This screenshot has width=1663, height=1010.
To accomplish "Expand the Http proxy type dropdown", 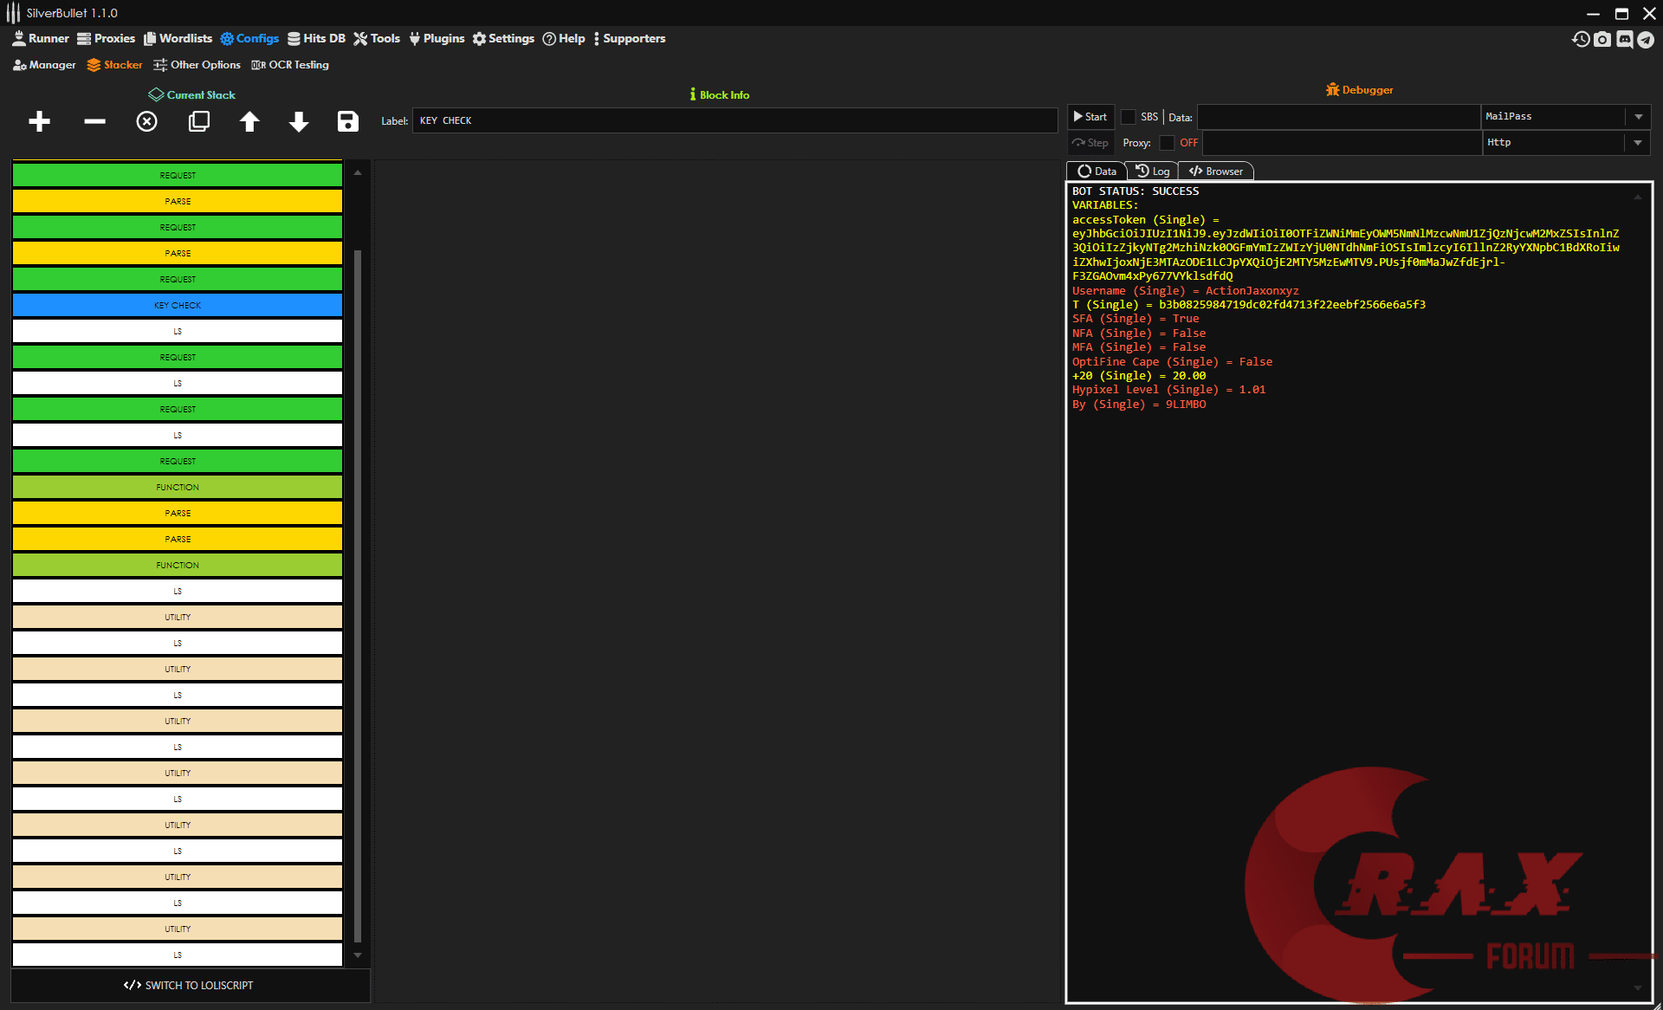I will [x=1638, y=143].
